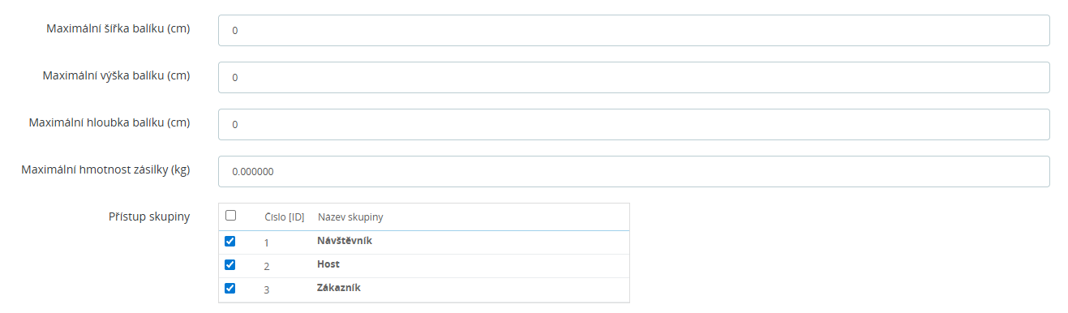The image size is (1068, 313).
Task: Click the Přístup skupiny label
Action: pyautogui.click(x=149, y=217)
